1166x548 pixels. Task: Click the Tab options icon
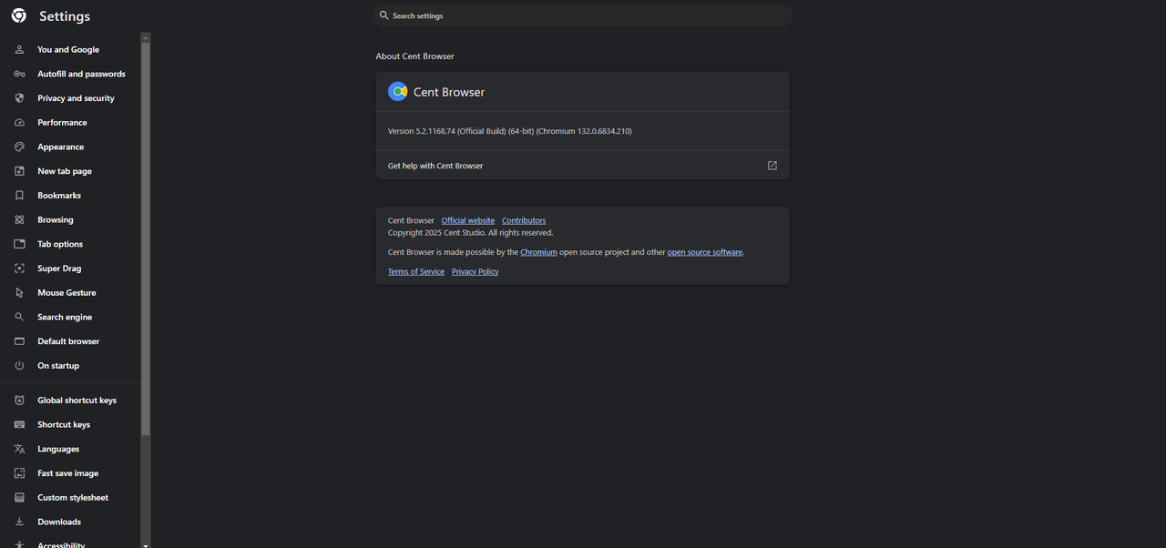pyautogui.click(x=19, y=244)
